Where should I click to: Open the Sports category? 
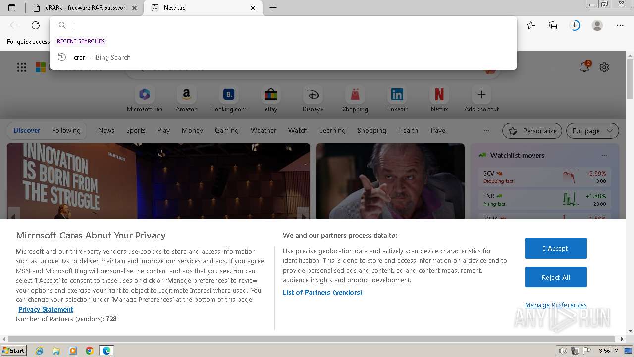pos(136,130)
